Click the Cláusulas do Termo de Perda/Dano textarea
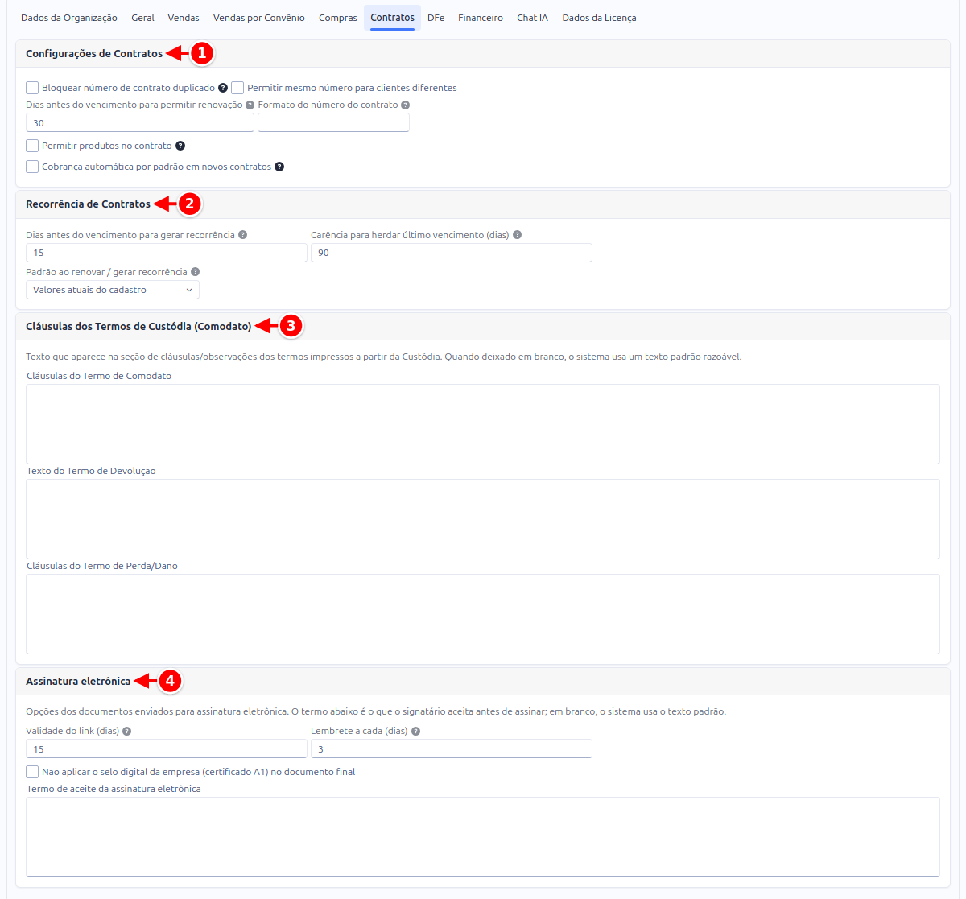 pyautogui.click(x=483, y=614)
